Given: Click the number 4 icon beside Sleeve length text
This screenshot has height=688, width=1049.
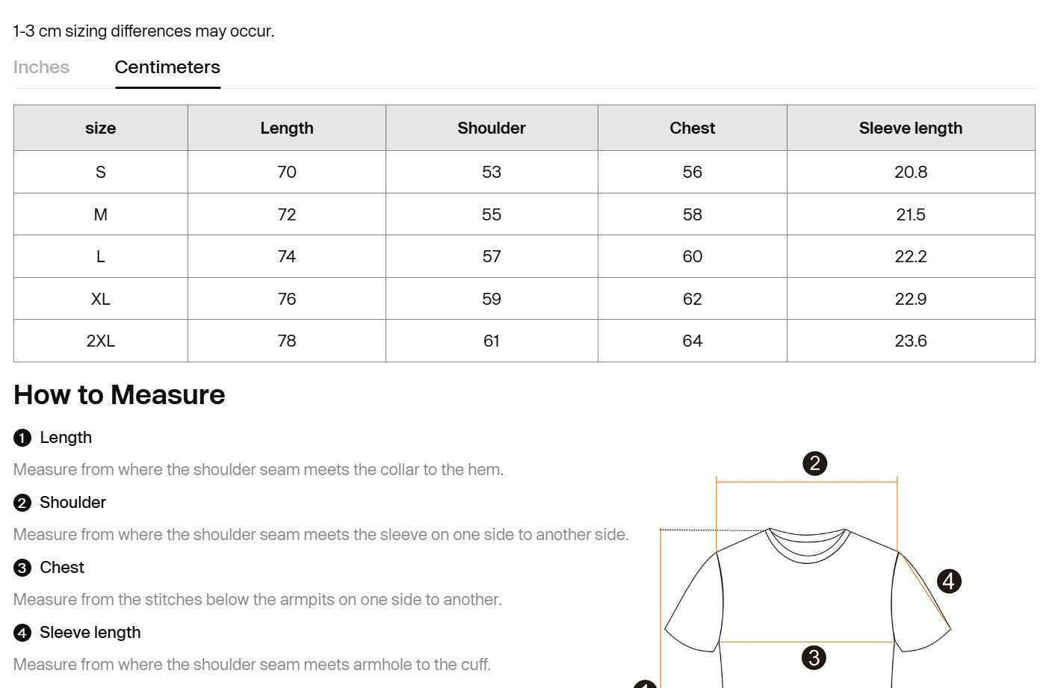Looking at the screenshot, I should (x=22, y=633).
